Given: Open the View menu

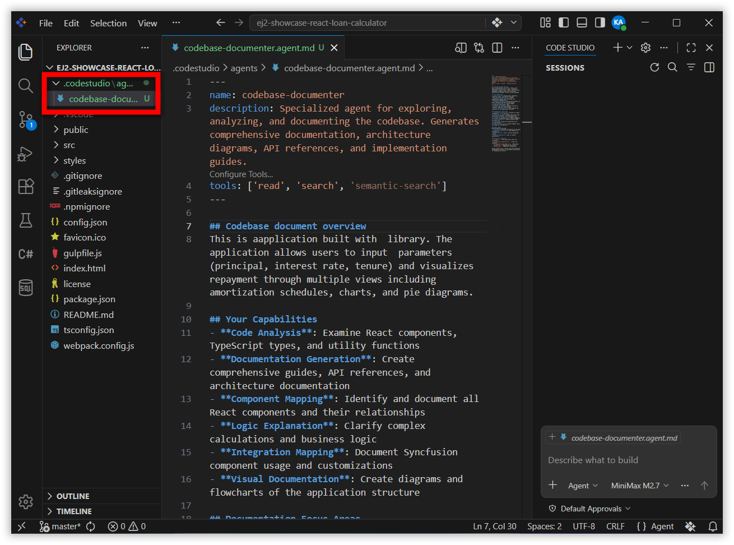Looking at the screenshot, I should (147, 23).
